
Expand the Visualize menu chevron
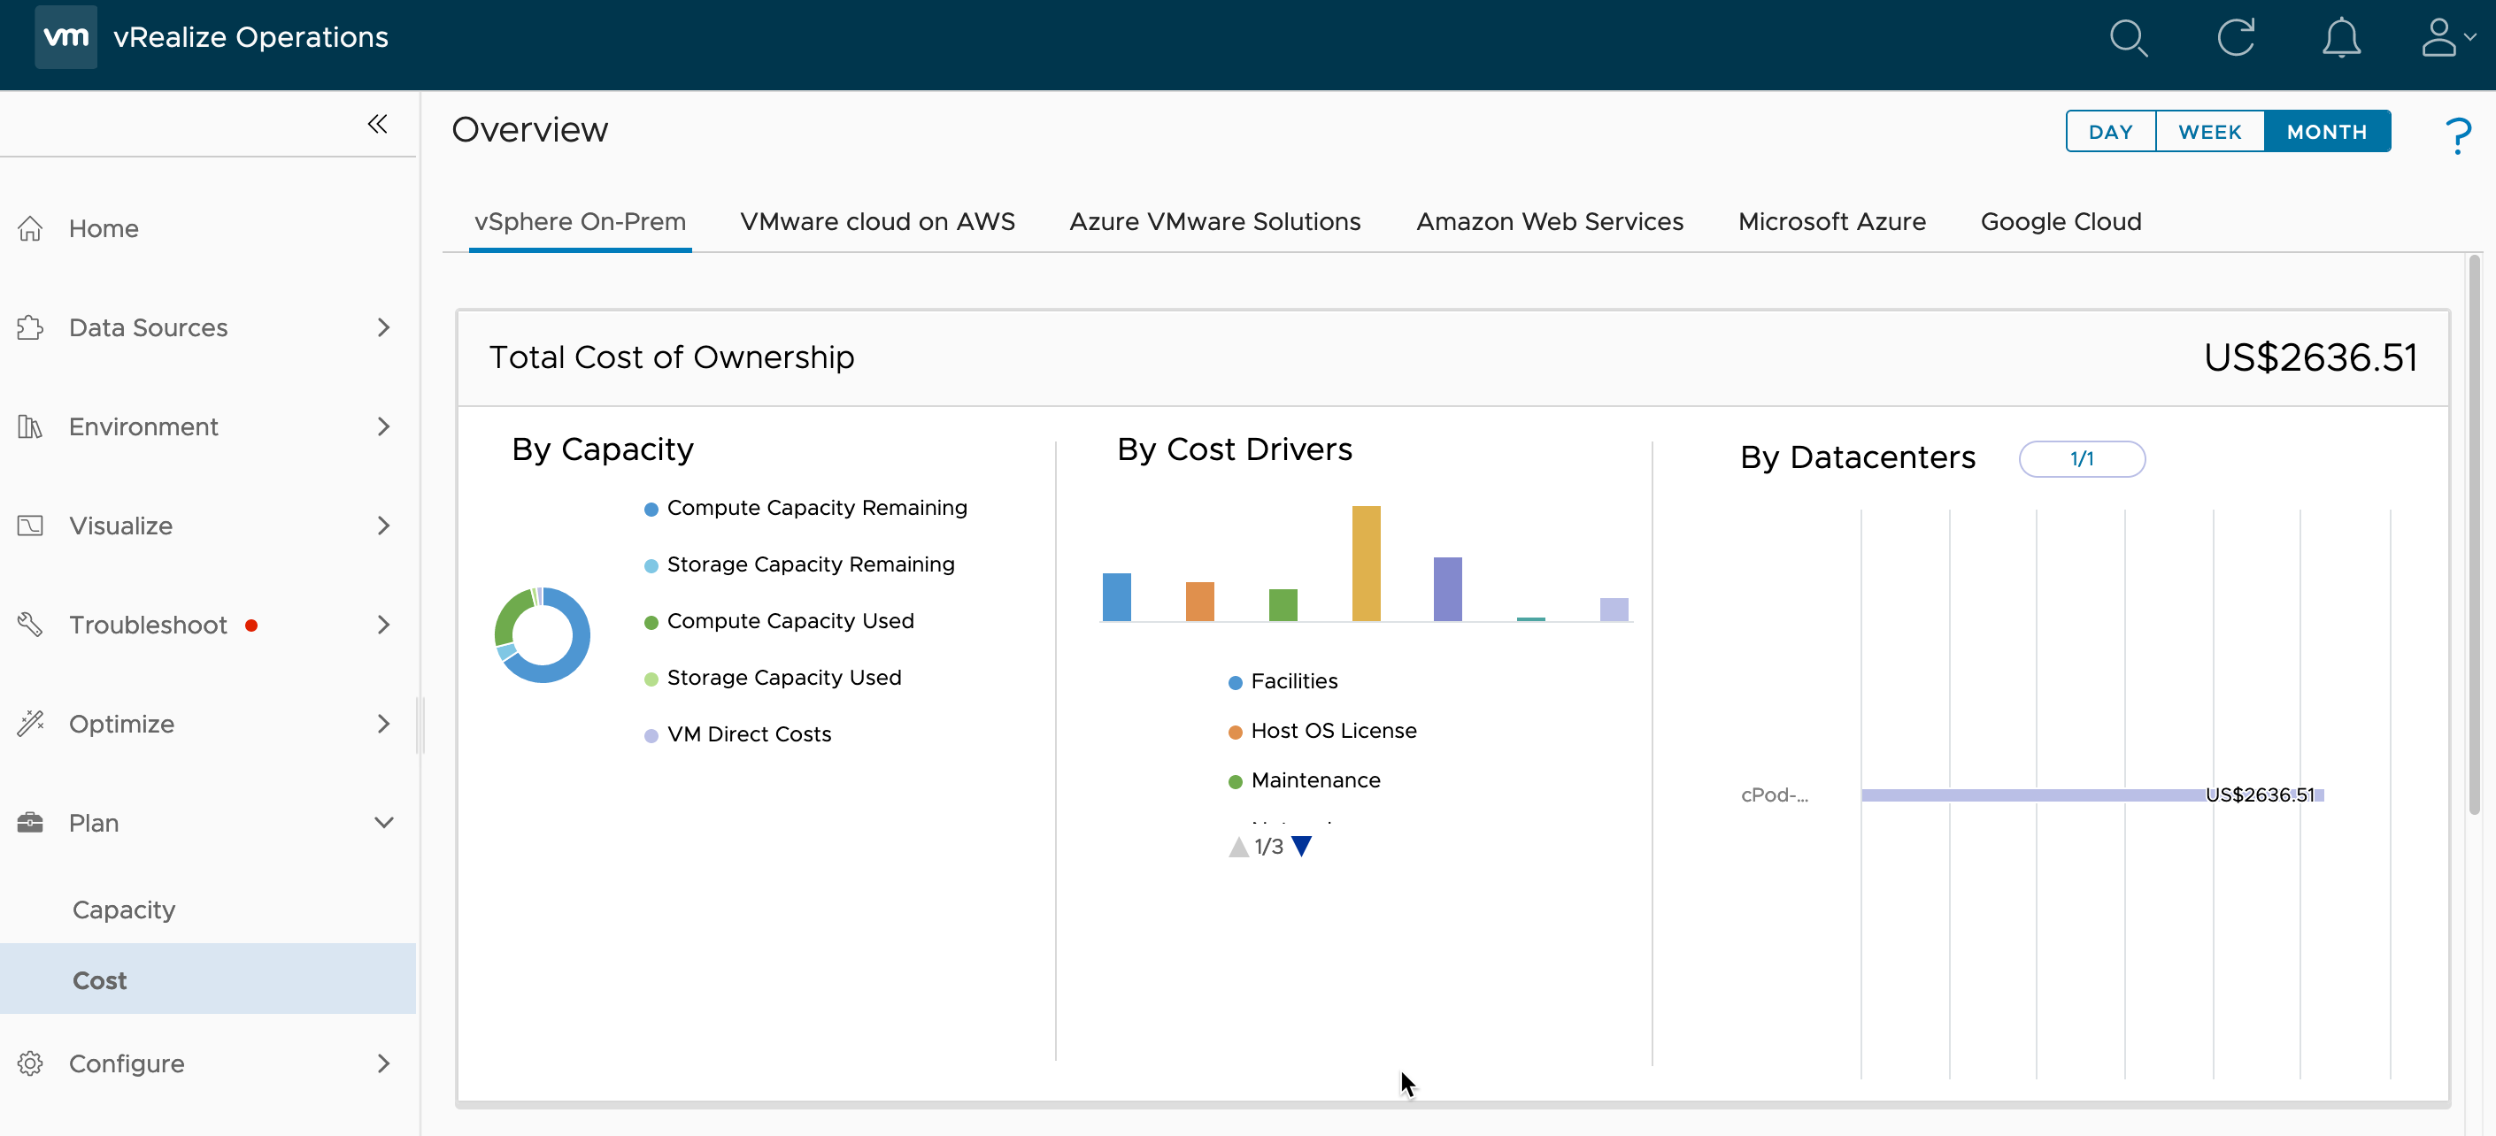(x=384, y=525)
